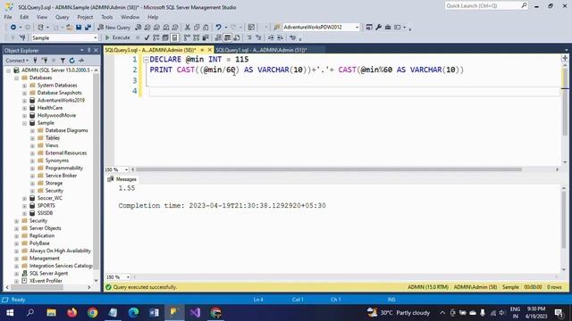Open the Sample database dropdown in toolbar

[x=96, y=37]
